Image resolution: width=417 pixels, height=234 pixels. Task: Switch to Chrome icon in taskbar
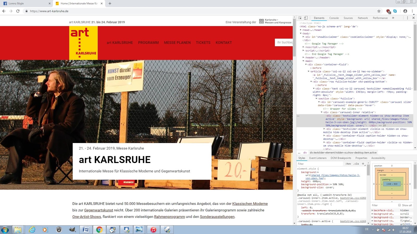pos(99,230)
